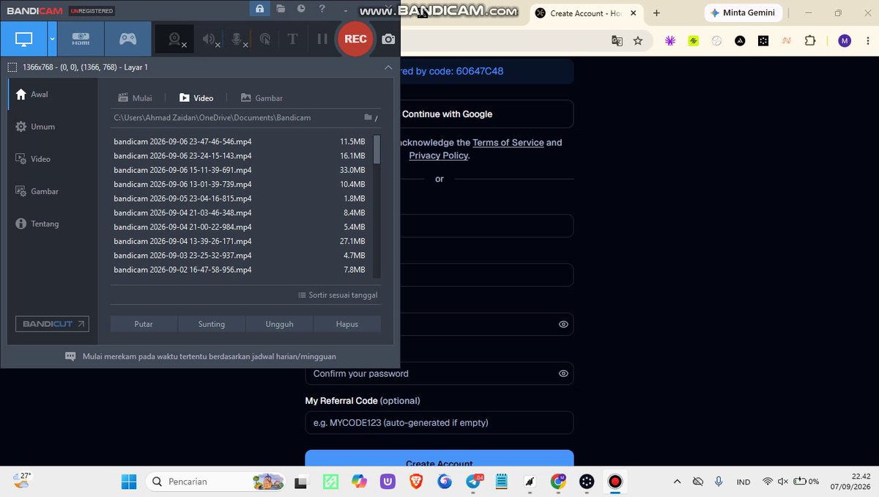This screenshot has width=879, height=497.
Task: Select game recording mode gamepad icon
Action: [127, 39]
